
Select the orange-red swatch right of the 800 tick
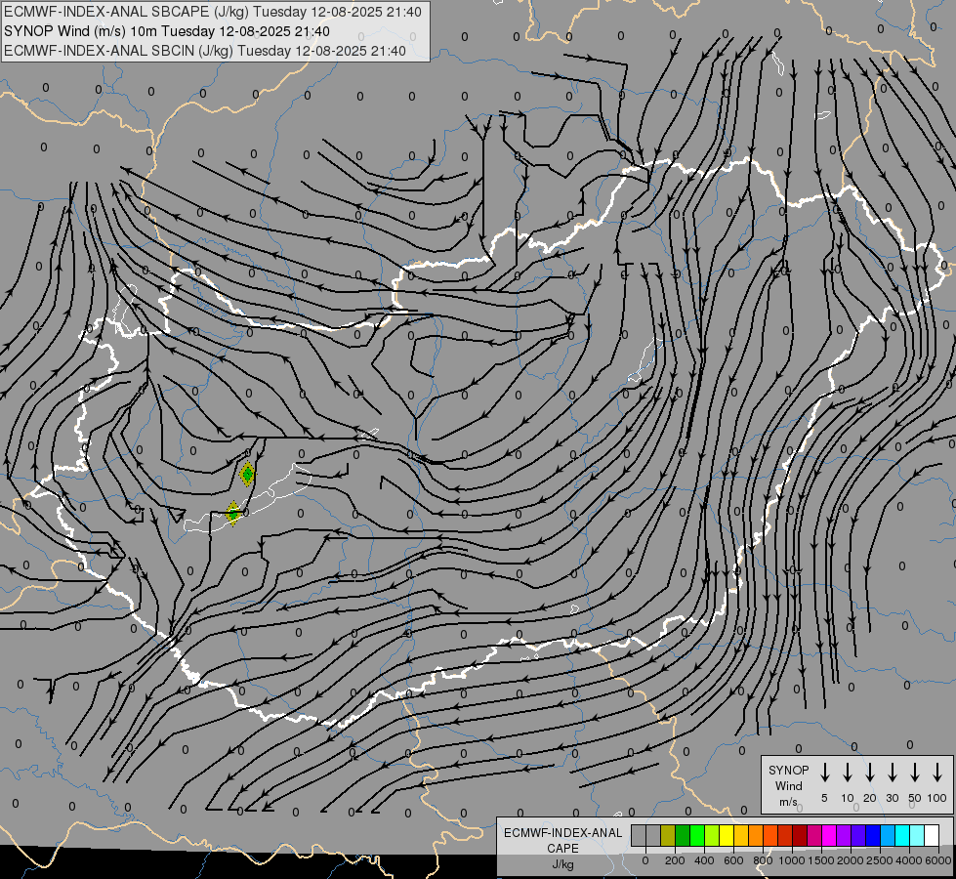(770, 835)
